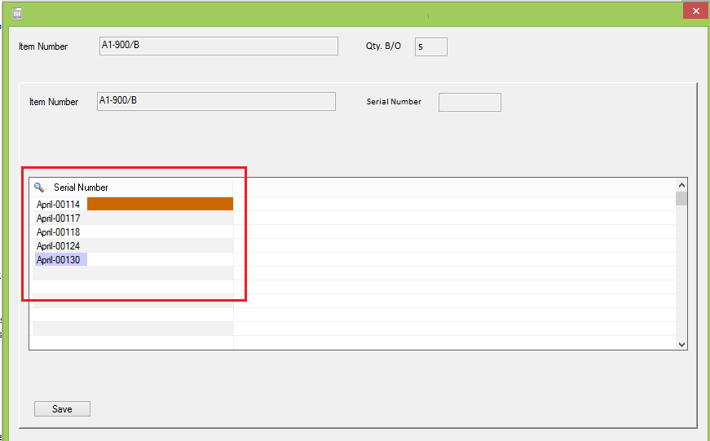
Task: Click the grid scrollbar up arrow
Action: [681, 184]
